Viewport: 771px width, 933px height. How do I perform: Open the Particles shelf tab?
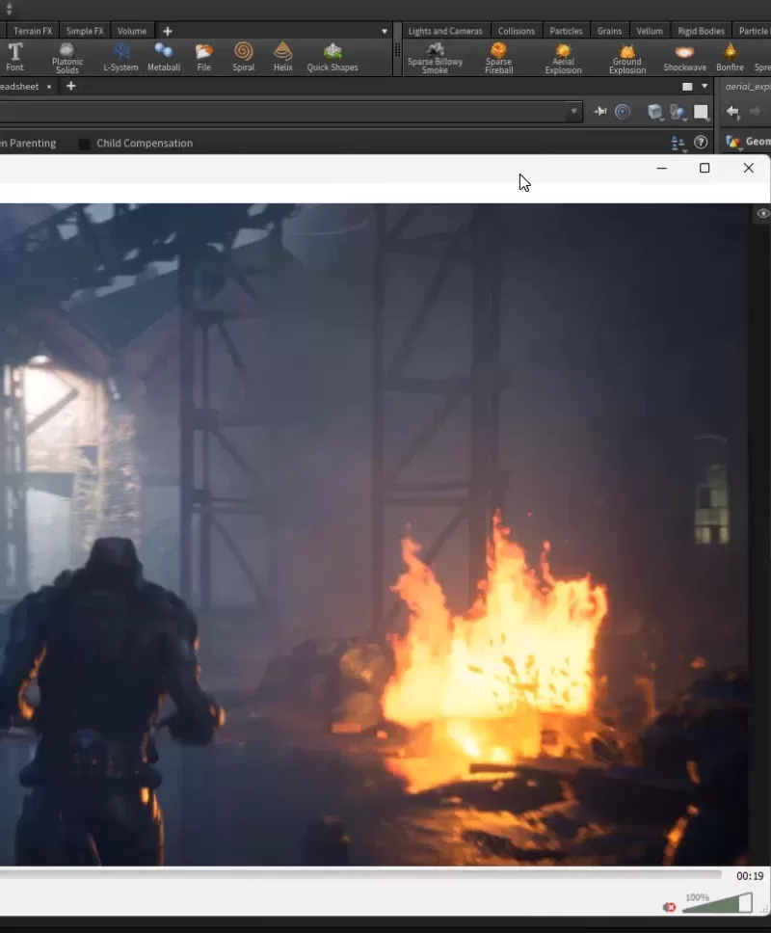pos(566,31)
